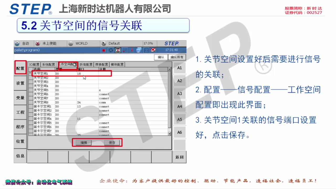Click the auto mode icon beside 自动
This screenshot has width=336, height=189.
coord(17,44)
